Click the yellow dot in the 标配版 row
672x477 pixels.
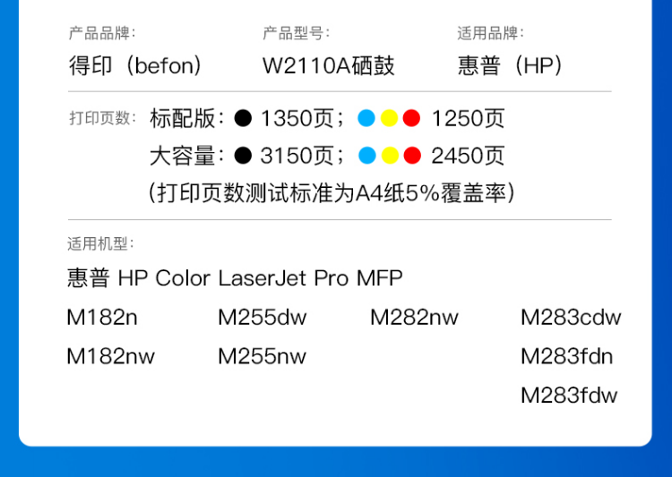[x=389, y=118]
